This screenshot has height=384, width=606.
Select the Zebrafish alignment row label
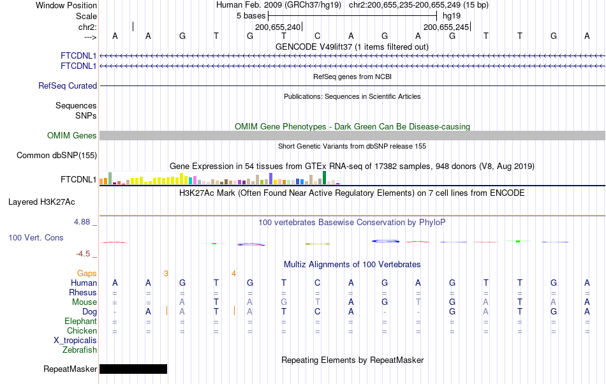click(80, 350)
